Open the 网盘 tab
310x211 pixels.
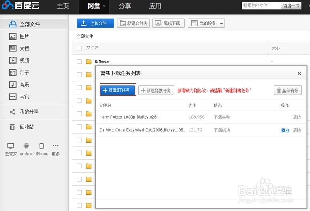click(94, 6)
